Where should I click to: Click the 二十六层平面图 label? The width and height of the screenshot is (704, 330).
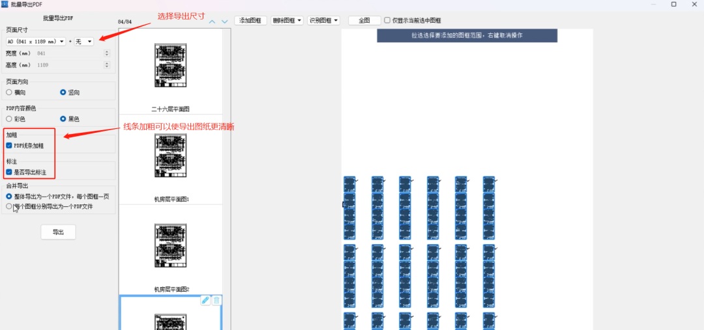tap(171, 109)
